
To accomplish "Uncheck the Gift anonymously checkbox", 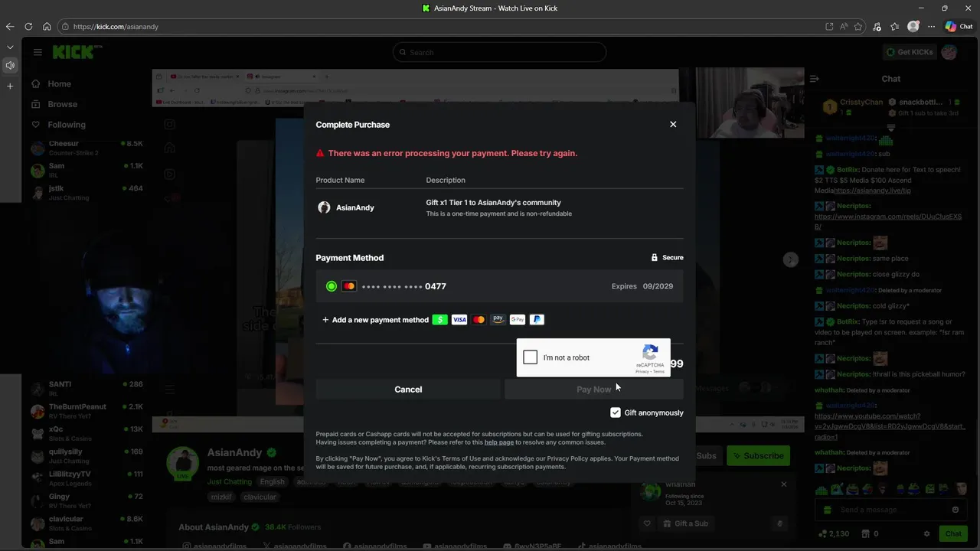I will click(616, 412).
